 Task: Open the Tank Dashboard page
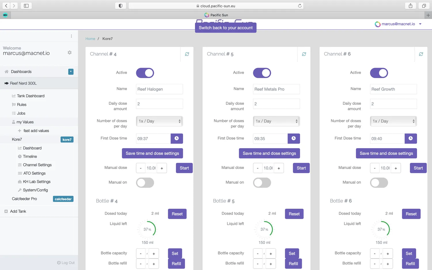[x=31, y=96]
